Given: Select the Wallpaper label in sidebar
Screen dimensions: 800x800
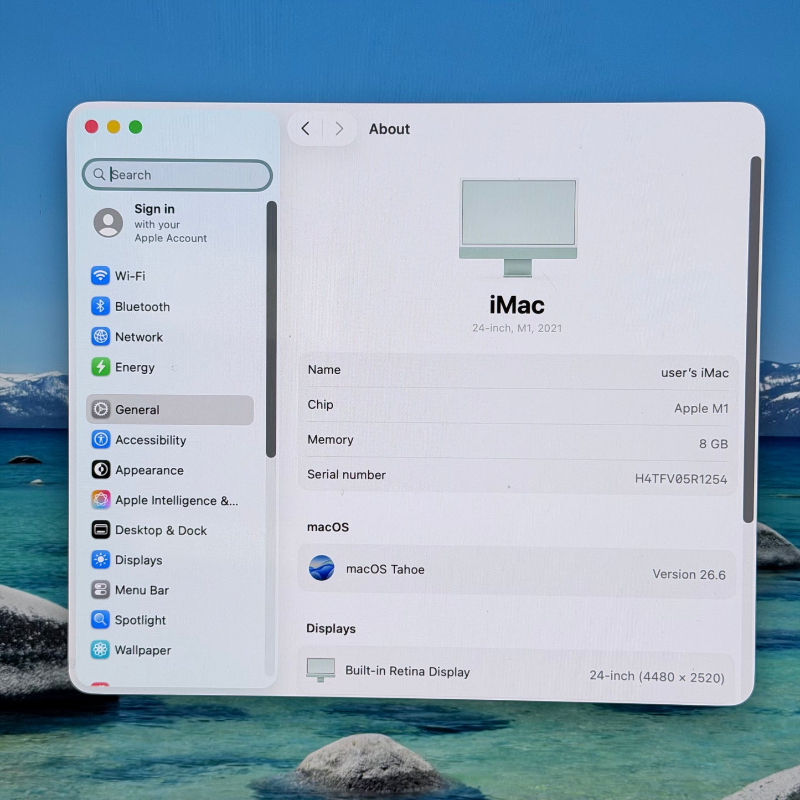Looking at the screenshot, I should pos(143,651).
